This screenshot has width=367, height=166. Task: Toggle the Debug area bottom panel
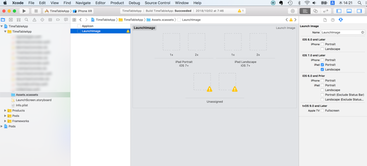[x=349, y=11]
